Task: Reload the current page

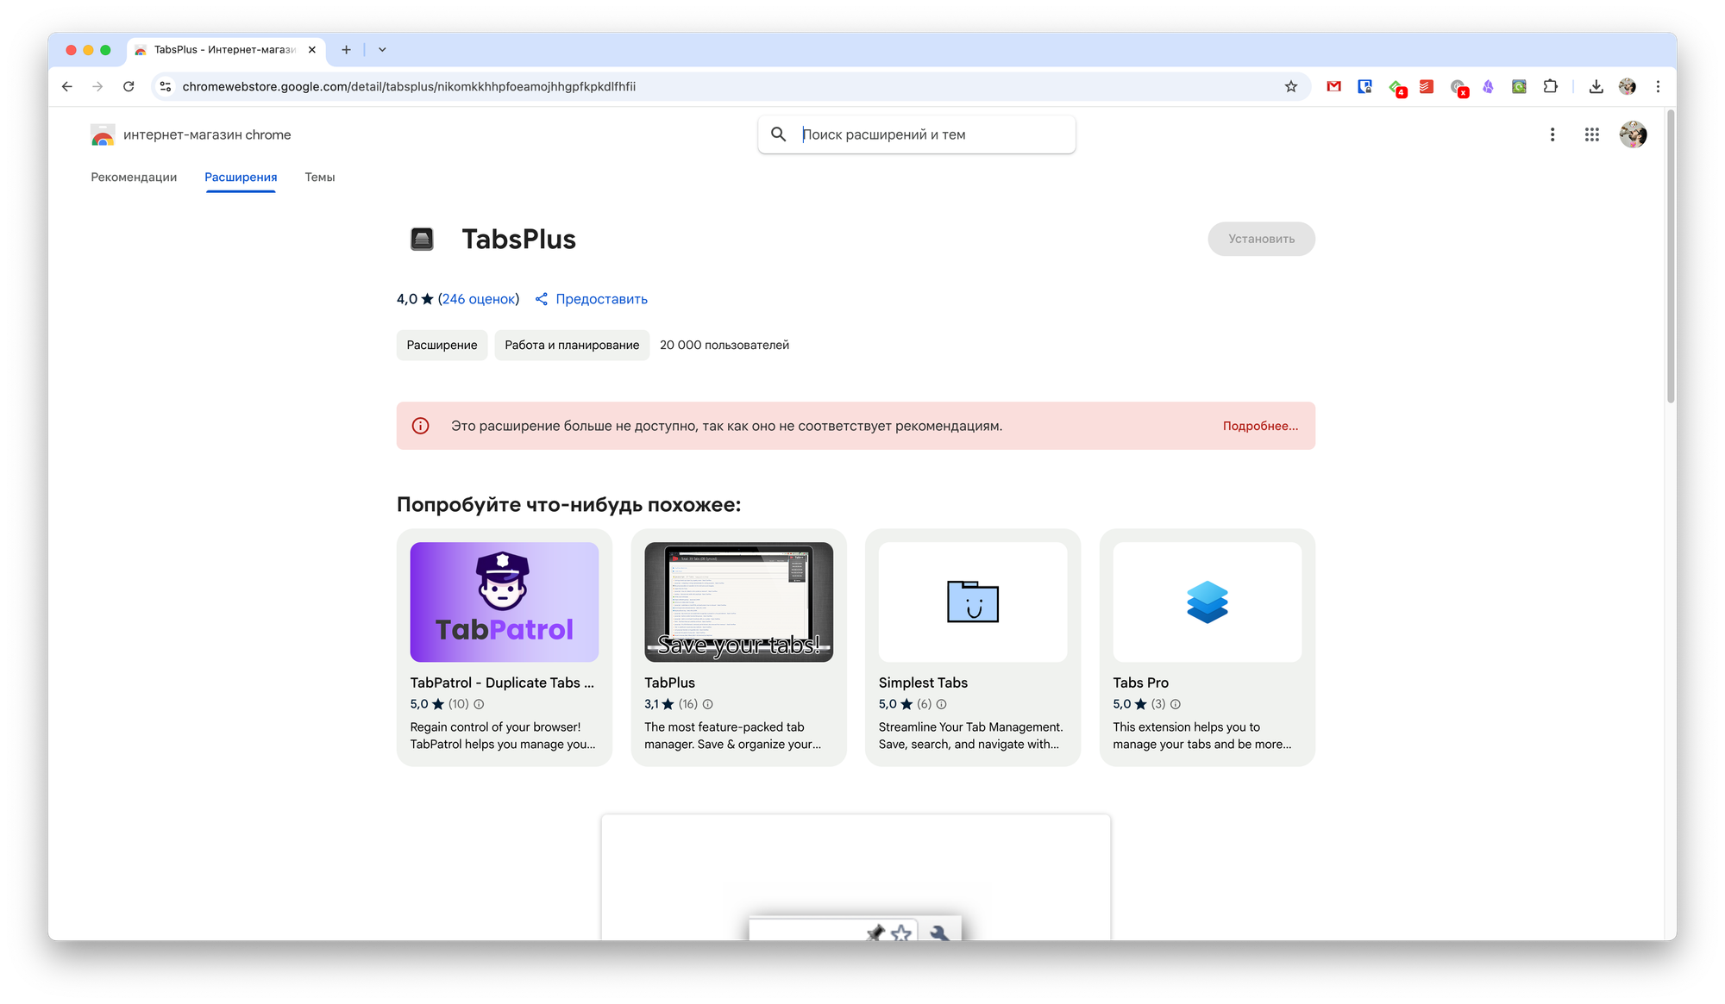Action: pos(129,86)
